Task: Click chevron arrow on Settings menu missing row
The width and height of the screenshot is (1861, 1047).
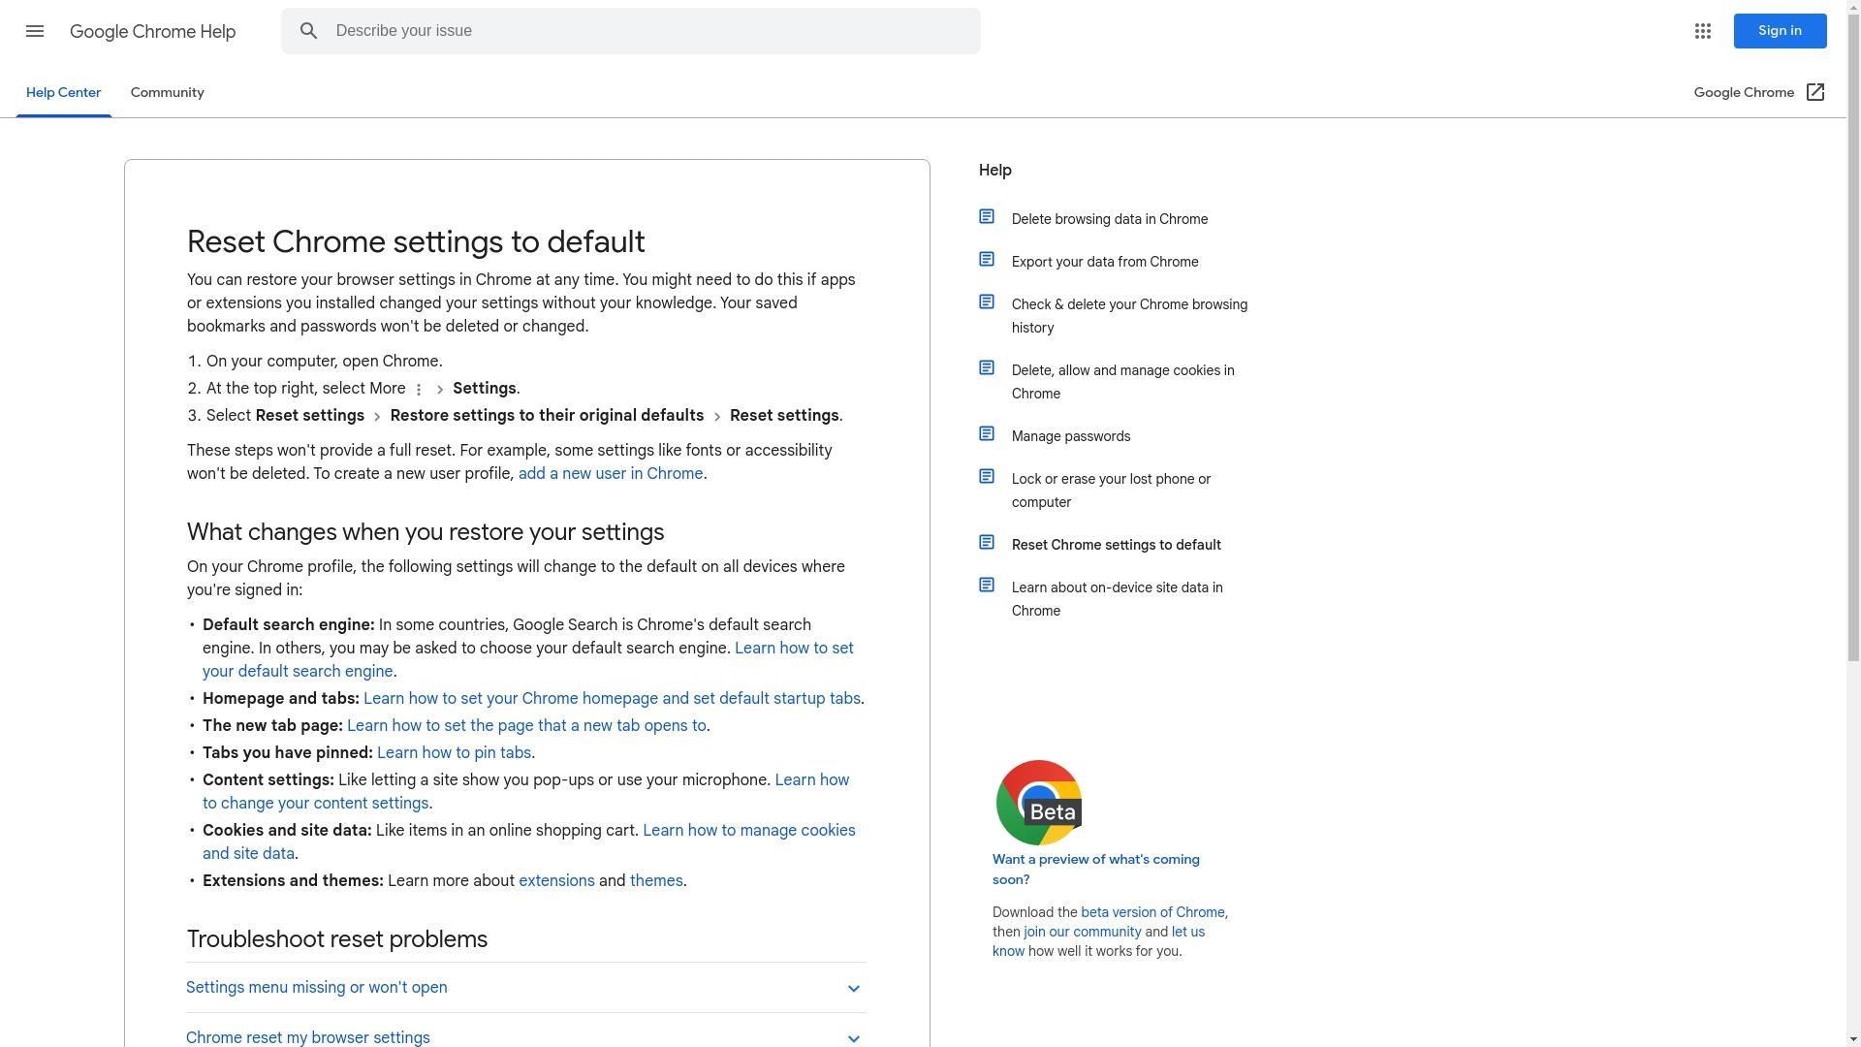Action: (854, 989)
